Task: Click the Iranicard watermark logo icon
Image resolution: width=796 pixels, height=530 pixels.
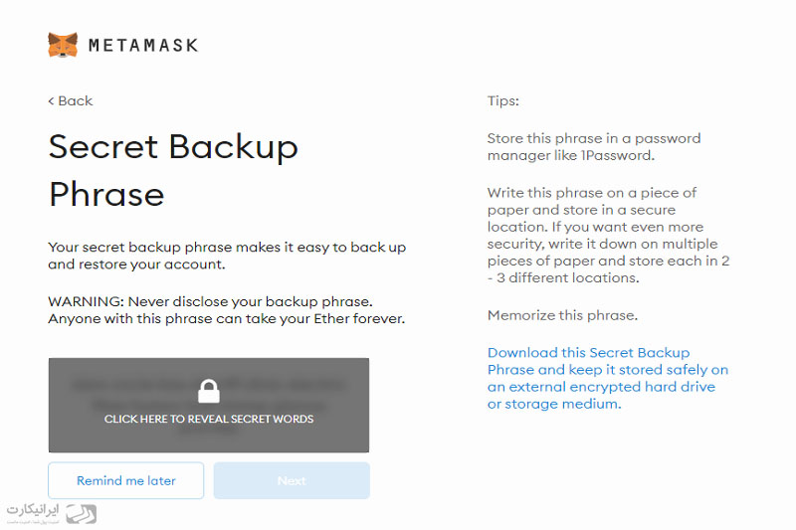Action: click(82, 514)
